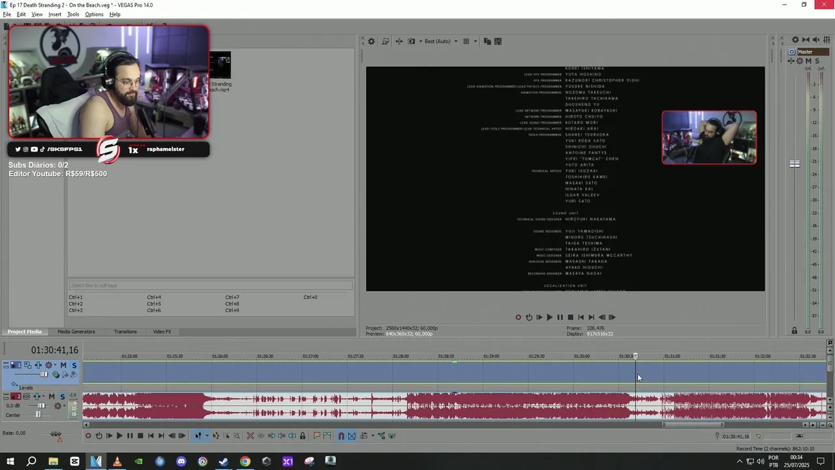Expand Normal Edit tool dropdown arrow

pos(207,435)
